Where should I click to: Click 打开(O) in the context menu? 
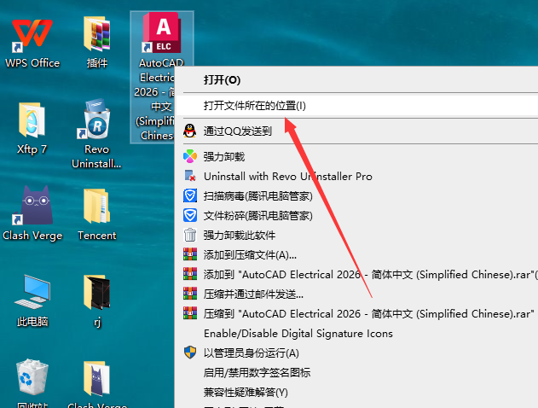point(222,79)
